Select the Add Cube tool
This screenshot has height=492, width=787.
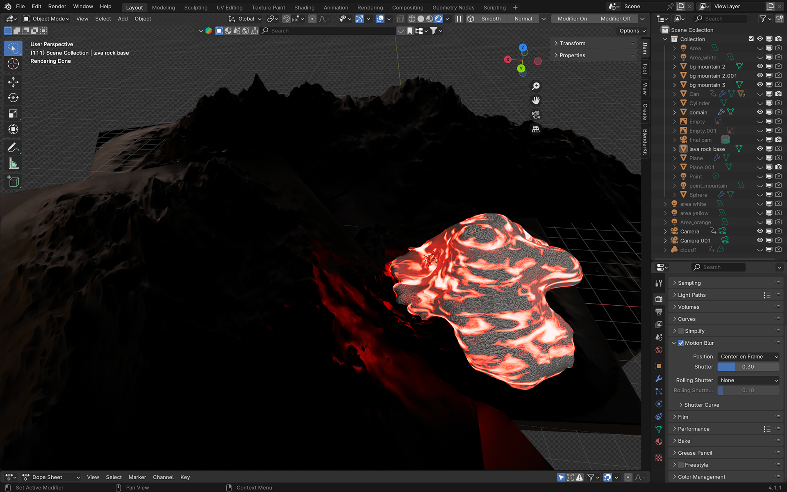13,182
